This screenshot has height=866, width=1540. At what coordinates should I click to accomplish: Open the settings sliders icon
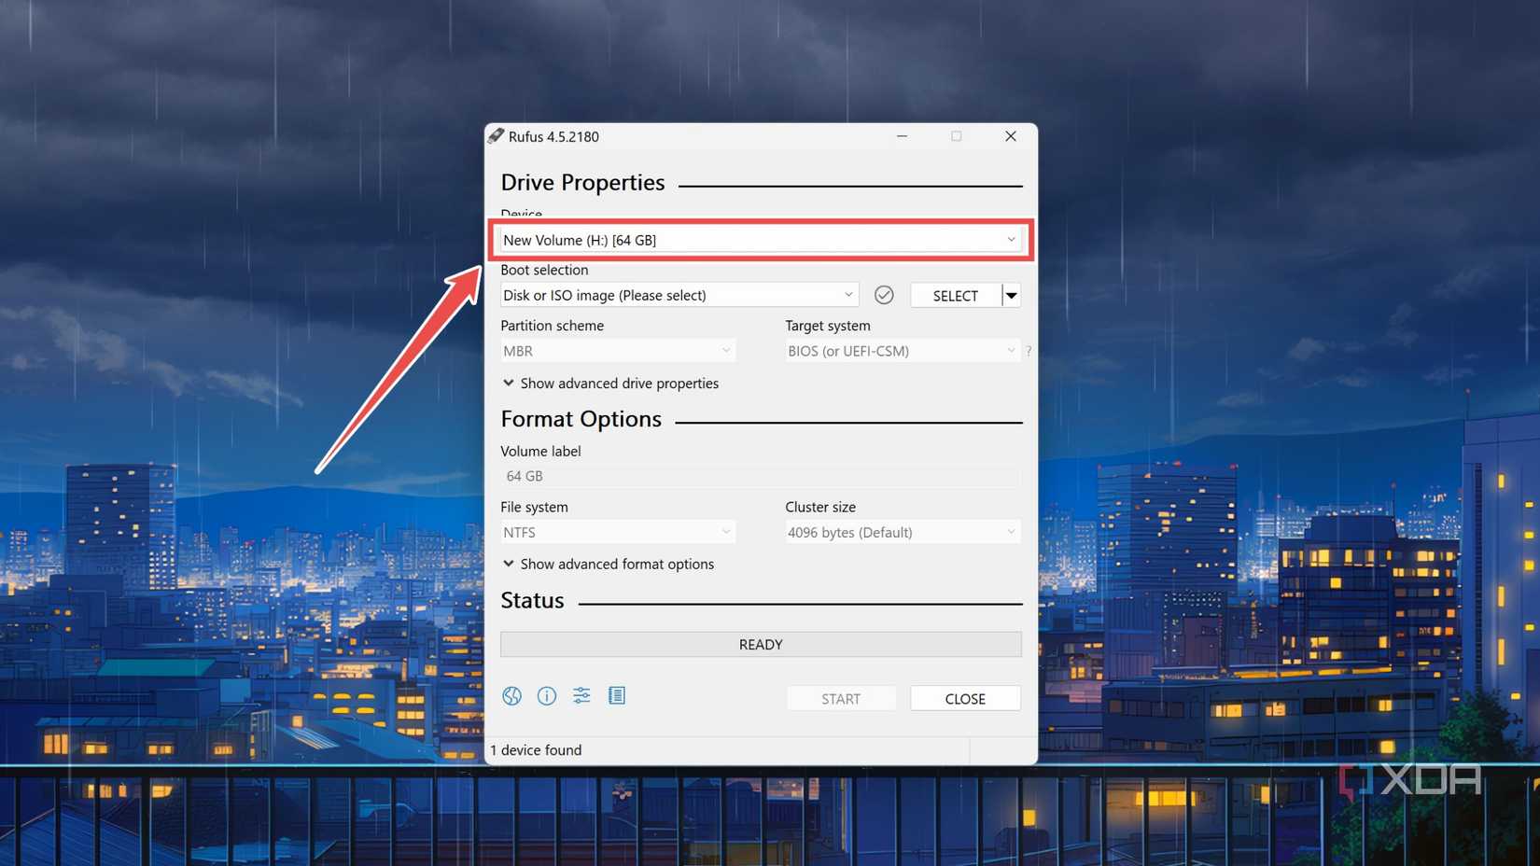[581, 695]
